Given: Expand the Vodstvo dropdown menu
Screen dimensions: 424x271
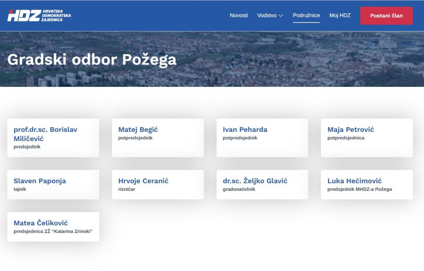Looking at the screenshot, I should pyautogui.click(x=270, y=15).
